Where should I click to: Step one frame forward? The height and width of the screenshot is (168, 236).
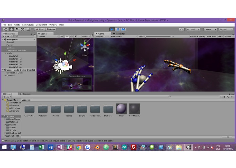pos(123,29)
